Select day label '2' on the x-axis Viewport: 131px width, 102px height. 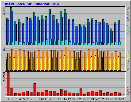point(12,99)
